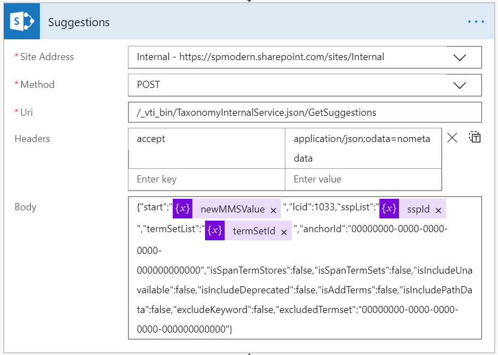Click the accept header key field
This screenshot has height=355, width=498.
pyautogui.click(x=207, y=148)
